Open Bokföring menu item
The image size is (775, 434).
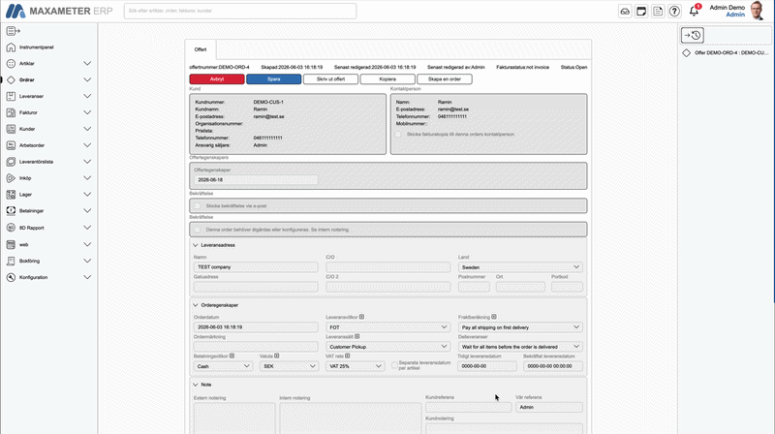pyautogui.click(x=30, y=261)
